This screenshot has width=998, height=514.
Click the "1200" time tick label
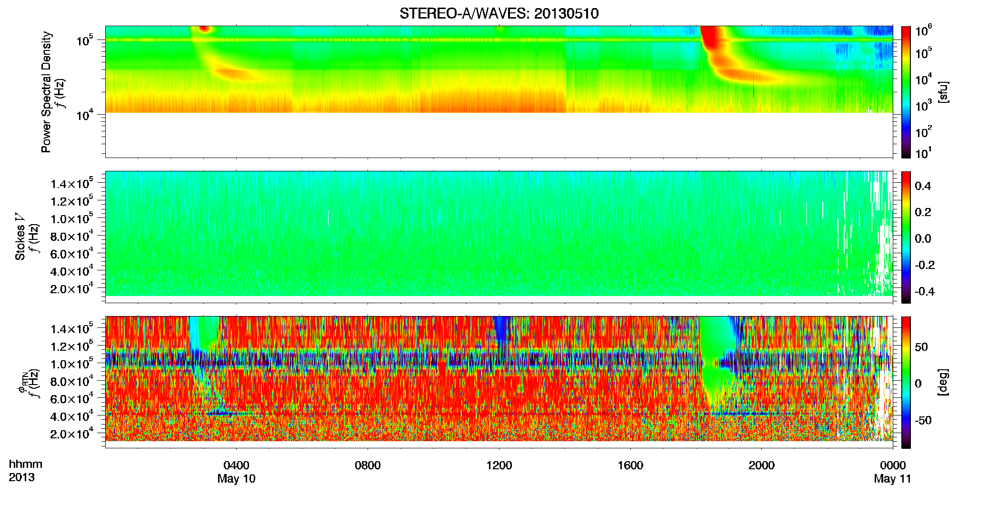click(499, 465)
